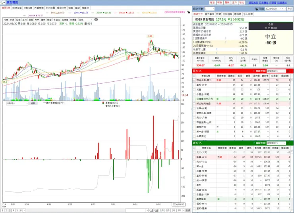Check the 新加坡商瑞銀 row checkbox

(x=194, y=104)
